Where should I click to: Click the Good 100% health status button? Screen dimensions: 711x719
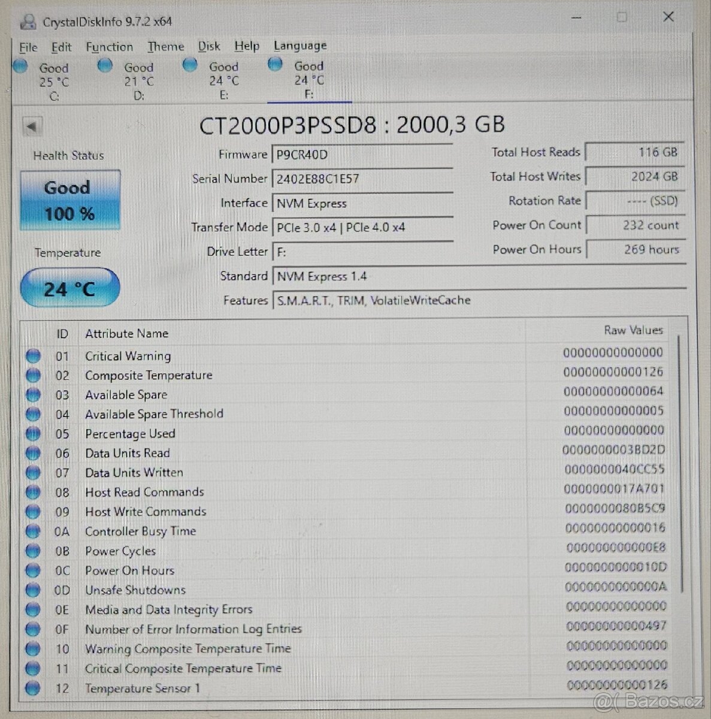coord(69,200)
